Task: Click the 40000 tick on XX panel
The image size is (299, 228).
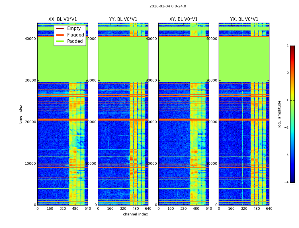Action: point(30,39)
